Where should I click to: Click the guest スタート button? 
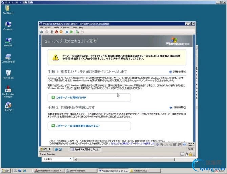45,149
